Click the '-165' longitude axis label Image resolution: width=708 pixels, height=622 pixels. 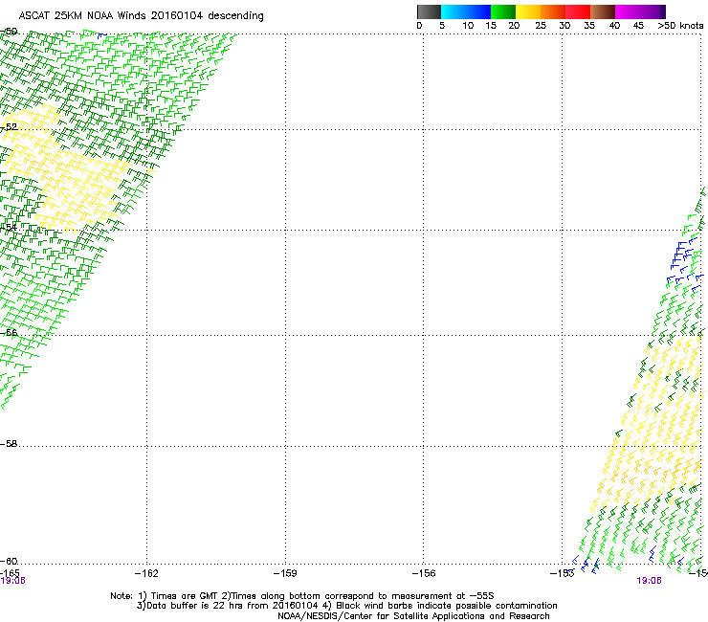click(x=10, y=573)
